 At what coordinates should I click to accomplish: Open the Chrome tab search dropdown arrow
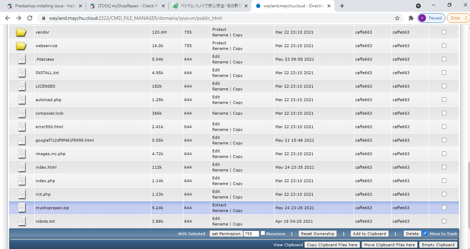click(418, 6)
